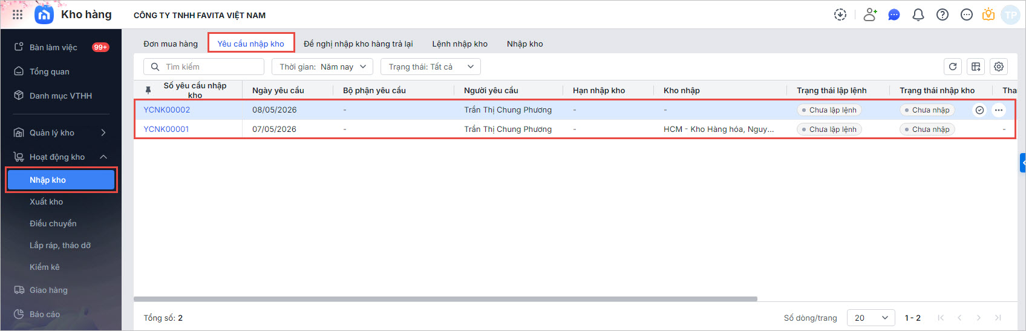
Task: Expand the Thời gian: Năm nay dropdown
Action: [322, 67]
